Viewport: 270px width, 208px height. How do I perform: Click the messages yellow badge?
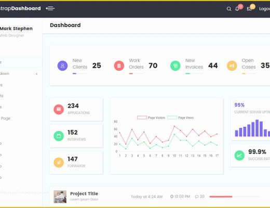[x=252, y=7]
